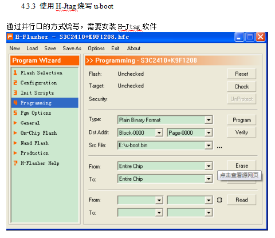Open the Load menu item
The image size is (275, 238).
32,49
